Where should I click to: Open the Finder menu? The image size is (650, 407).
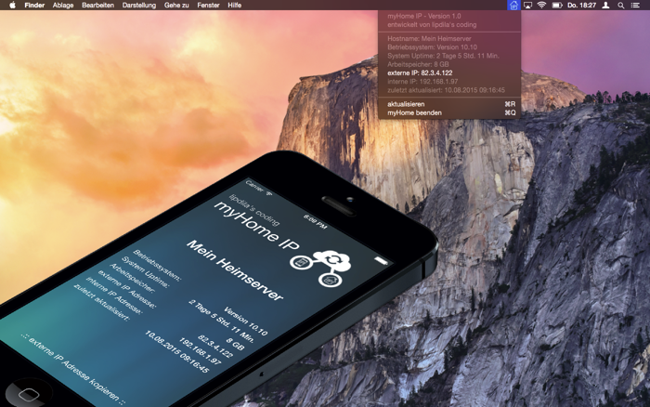(34, 6)
